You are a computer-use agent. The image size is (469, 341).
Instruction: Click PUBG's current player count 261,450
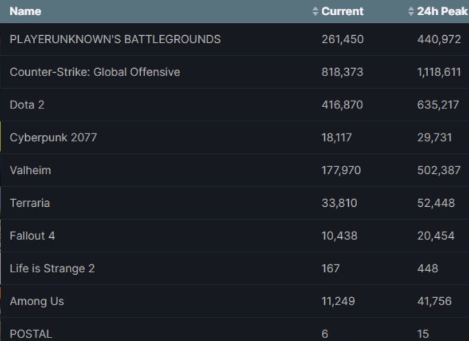(x=342, y=39)
